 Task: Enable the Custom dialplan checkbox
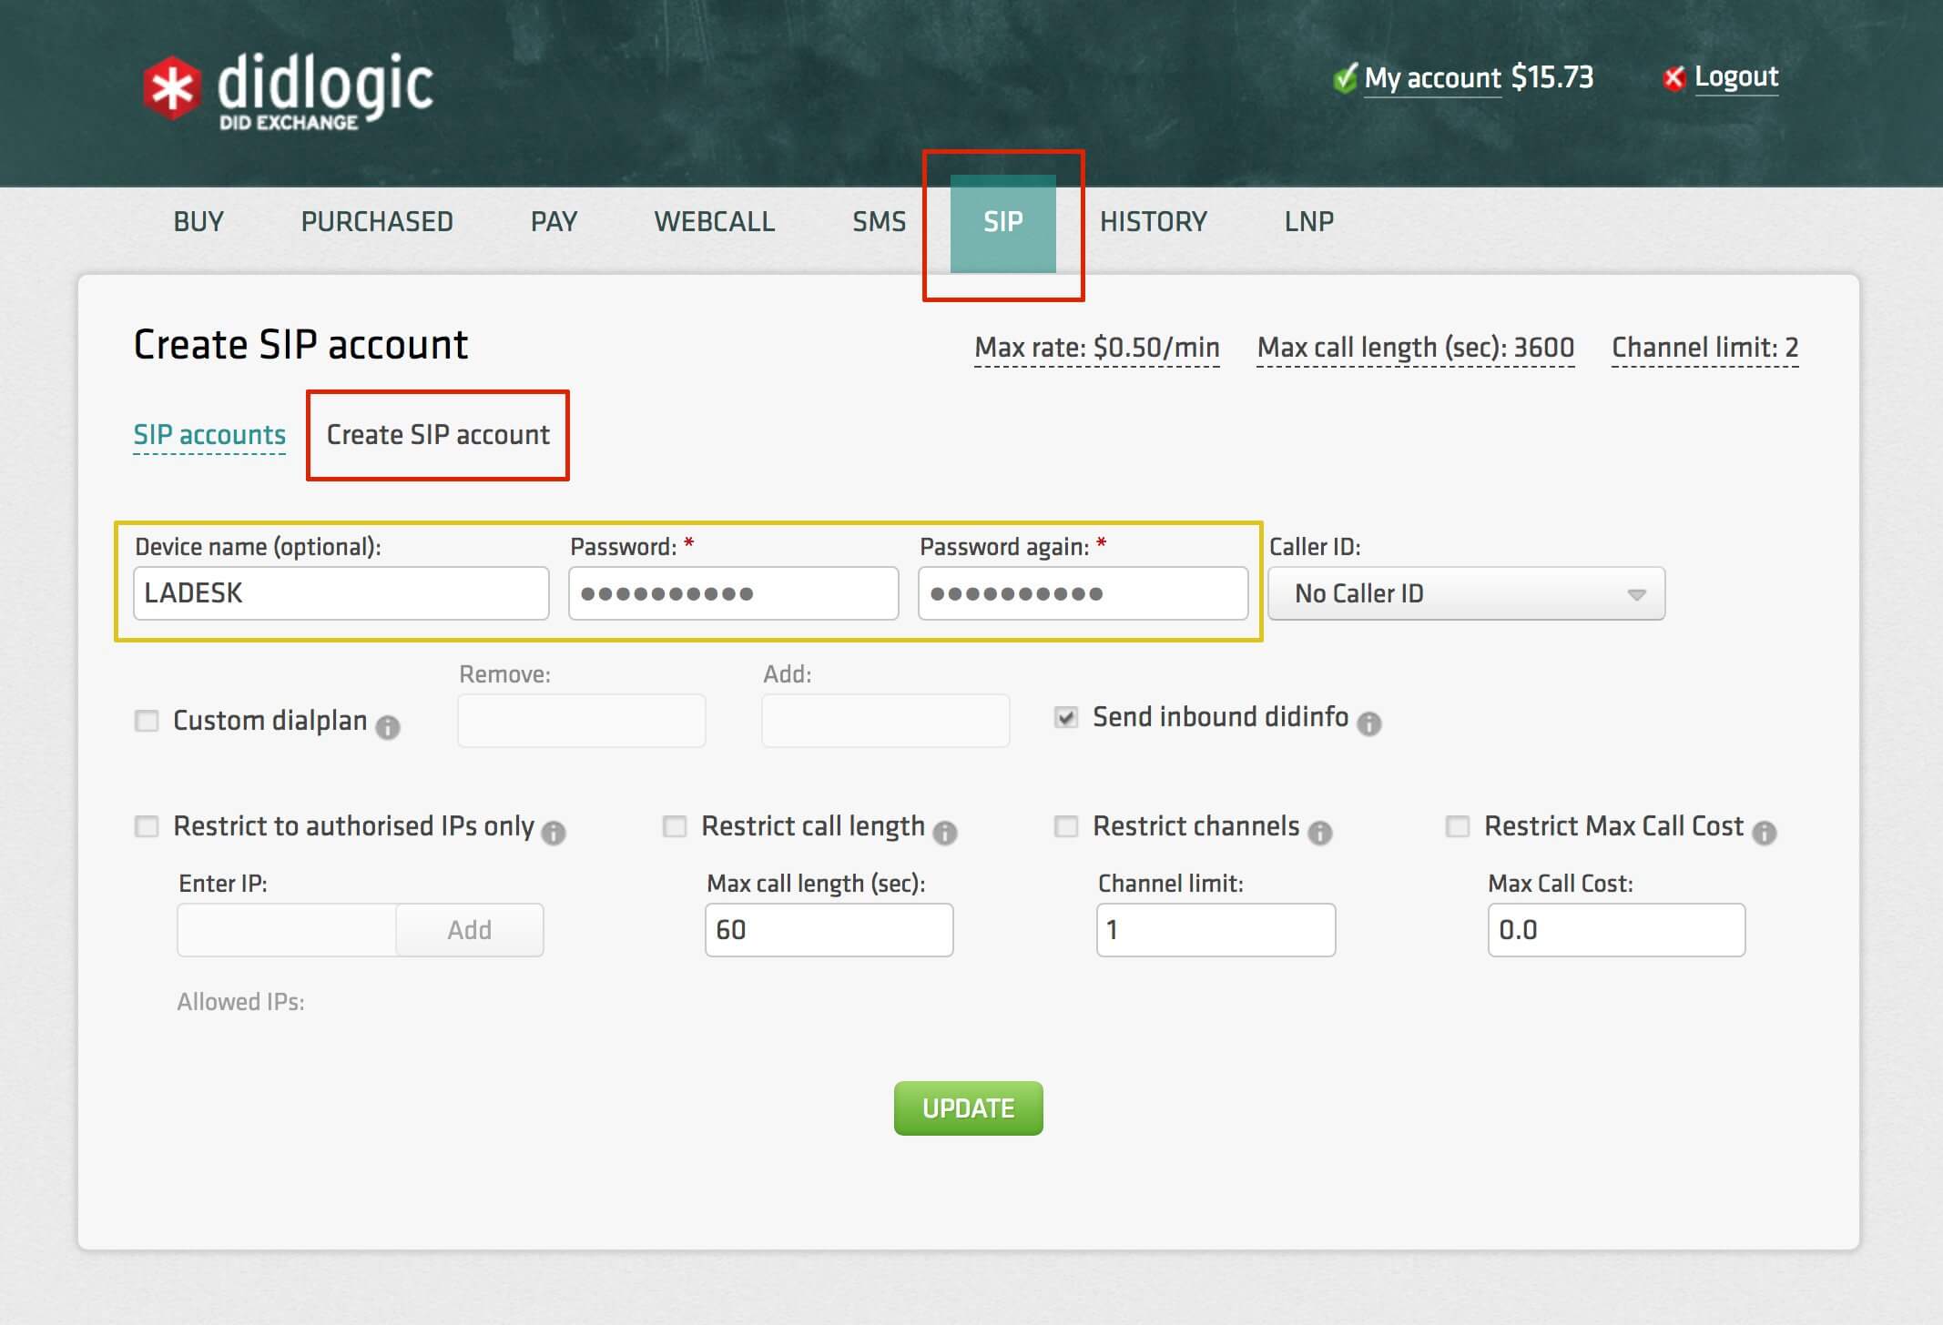[147, 720]
